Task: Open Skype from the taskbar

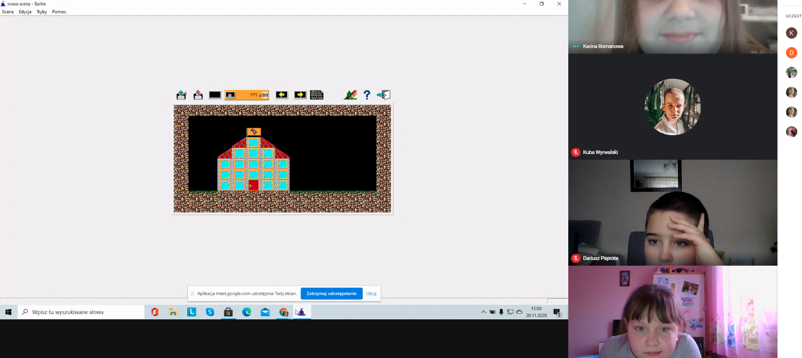Action: tap(210, 312)
